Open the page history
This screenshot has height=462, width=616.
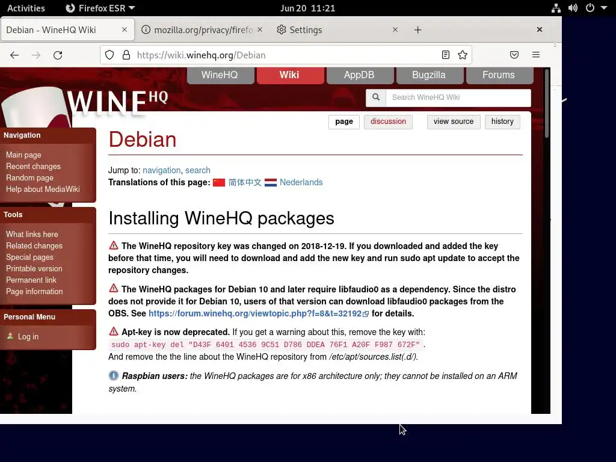pos(502,122)
